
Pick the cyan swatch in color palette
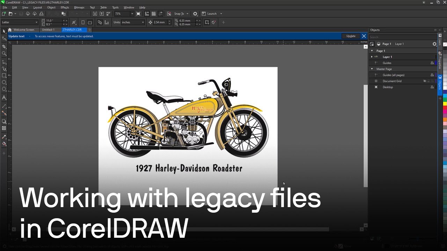(x=445, y=96)
